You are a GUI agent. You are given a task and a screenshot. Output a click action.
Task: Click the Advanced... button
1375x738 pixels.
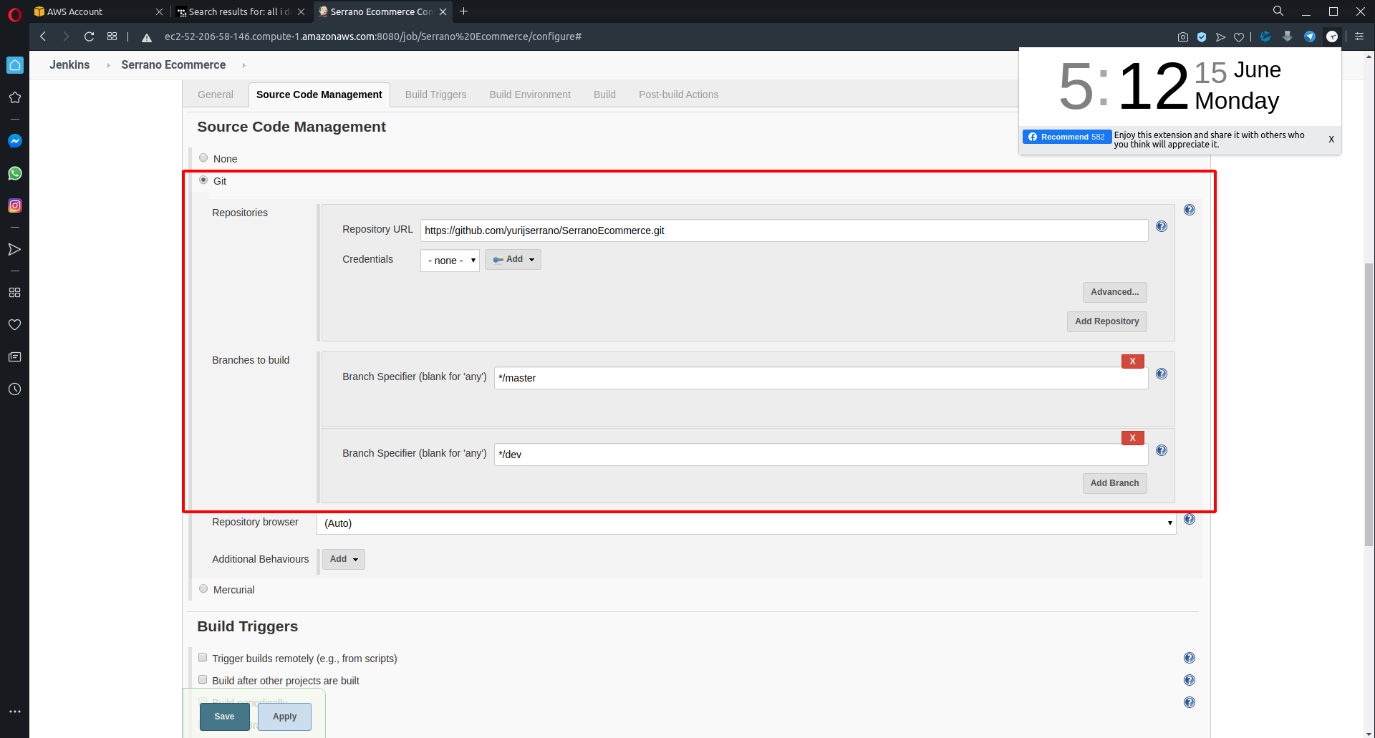click(1115, 292)
